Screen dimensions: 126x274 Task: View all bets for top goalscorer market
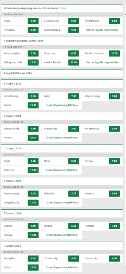tap(102, 62)
